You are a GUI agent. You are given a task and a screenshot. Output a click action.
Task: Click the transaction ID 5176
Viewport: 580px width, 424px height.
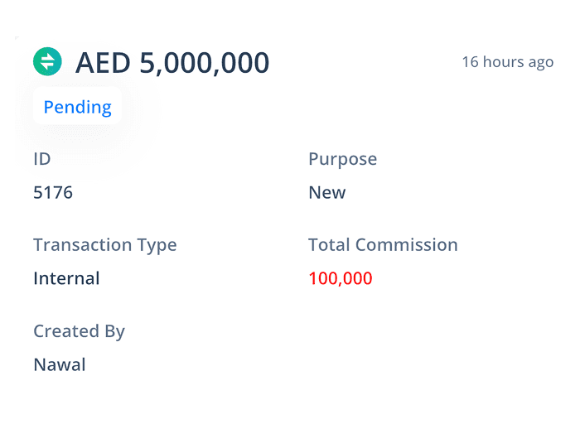coord(53,193)
